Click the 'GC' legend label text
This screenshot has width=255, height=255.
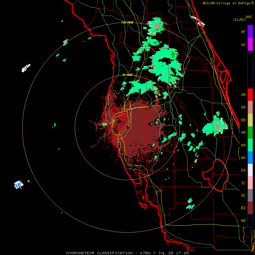(x=243, y=195)
